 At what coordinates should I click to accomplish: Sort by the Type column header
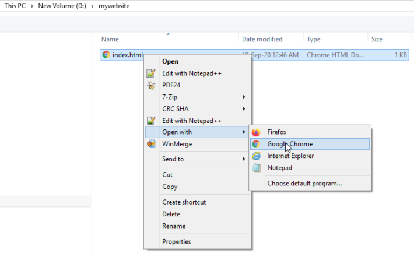pos(313,40)
